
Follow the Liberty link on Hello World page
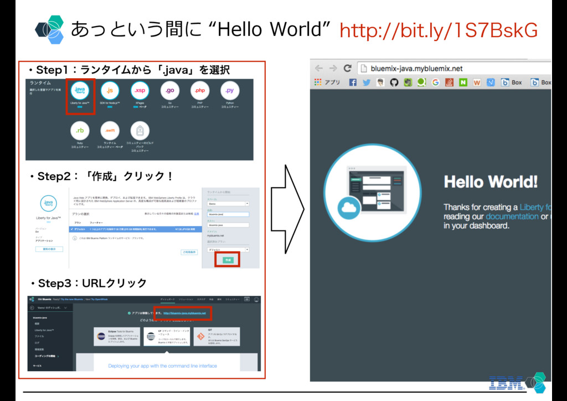(535, 207)
